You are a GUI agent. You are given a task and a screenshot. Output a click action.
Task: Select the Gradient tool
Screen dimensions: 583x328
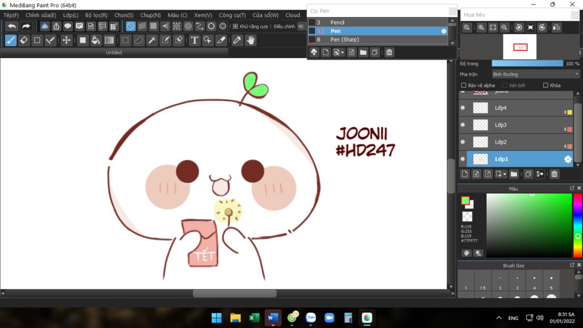pyautogui.click(x=109, y=40)
